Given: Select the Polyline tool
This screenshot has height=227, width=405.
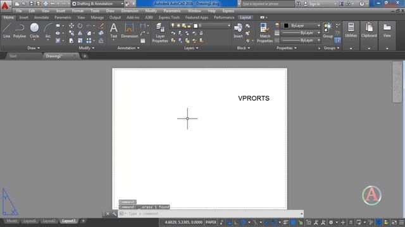Looking at the screenshot, I should [x=20, y=30].
